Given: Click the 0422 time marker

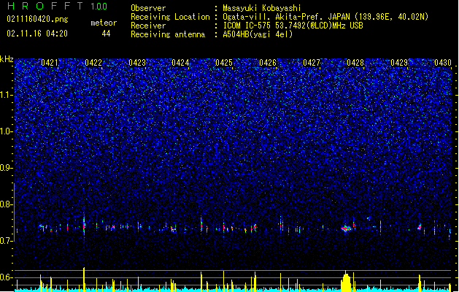Looking at the screenshot, I should pyautogui.click(x=93, y=63).
